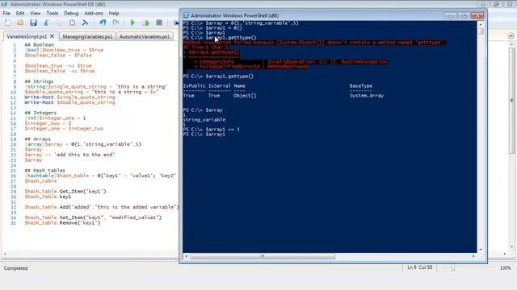This screenshot has height=290, width=517.
Task: Click the line "$array += 'add this to the end'"
Action: point(69,155)
